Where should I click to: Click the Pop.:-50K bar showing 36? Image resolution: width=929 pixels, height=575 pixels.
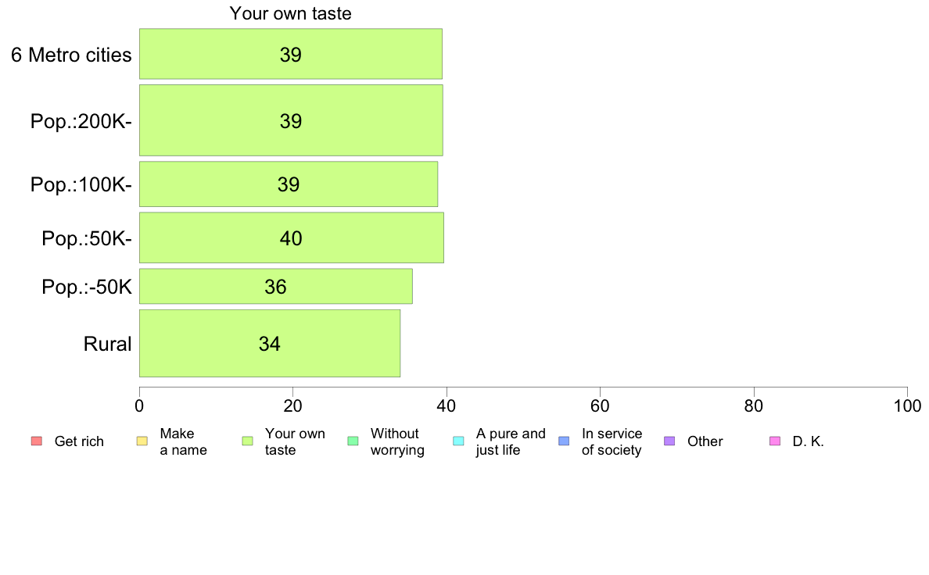click(276, 287)
